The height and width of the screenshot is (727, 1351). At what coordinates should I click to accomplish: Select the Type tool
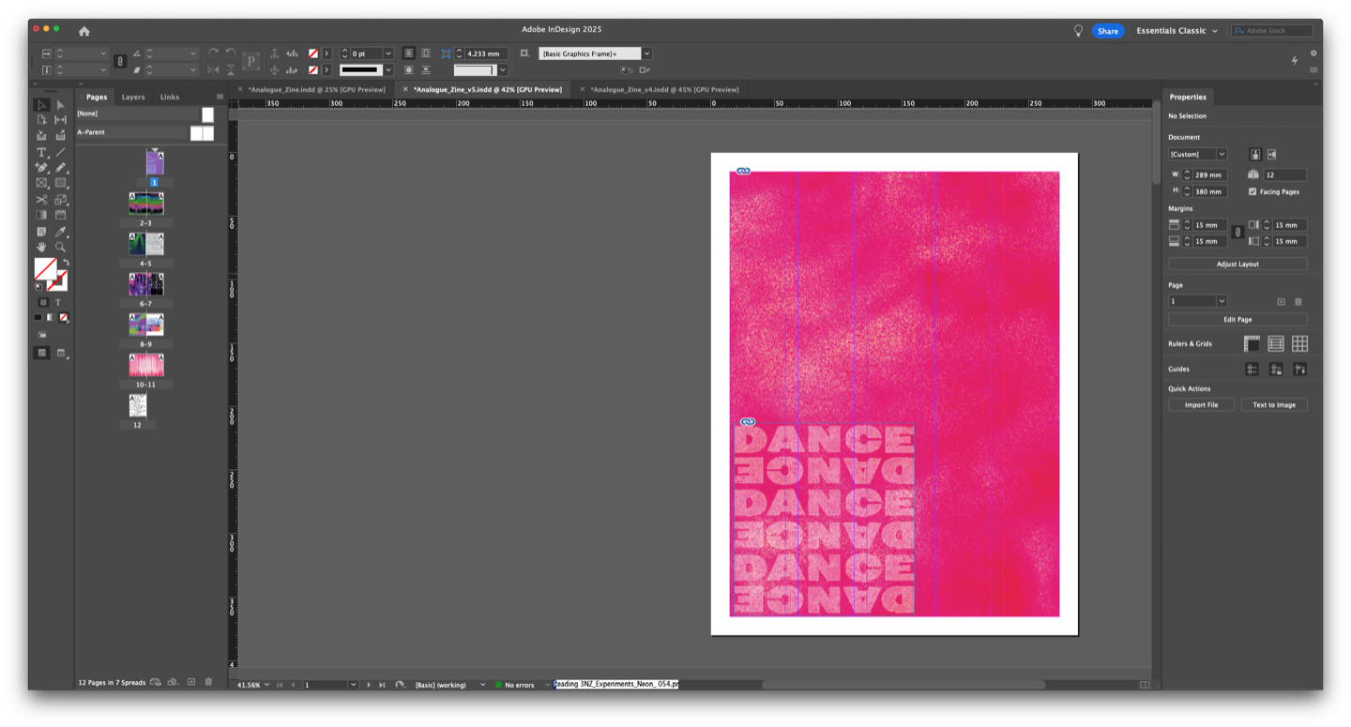41,152
